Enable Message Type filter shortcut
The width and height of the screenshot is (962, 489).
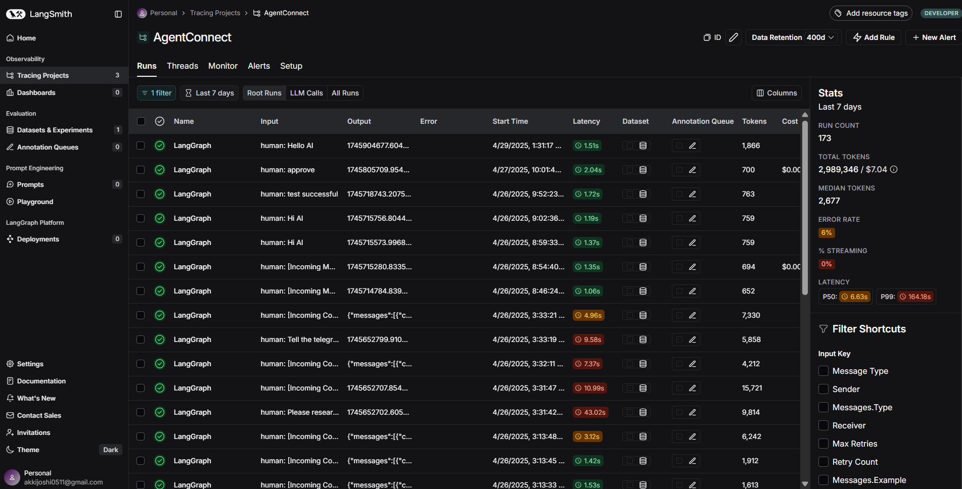click(x=823, y=371)
